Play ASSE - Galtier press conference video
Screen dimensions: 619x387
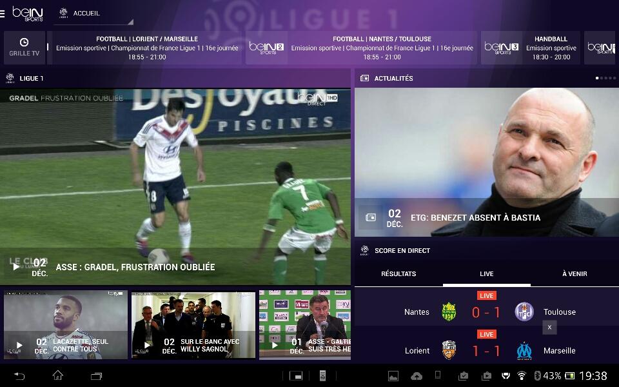[305, 325]
